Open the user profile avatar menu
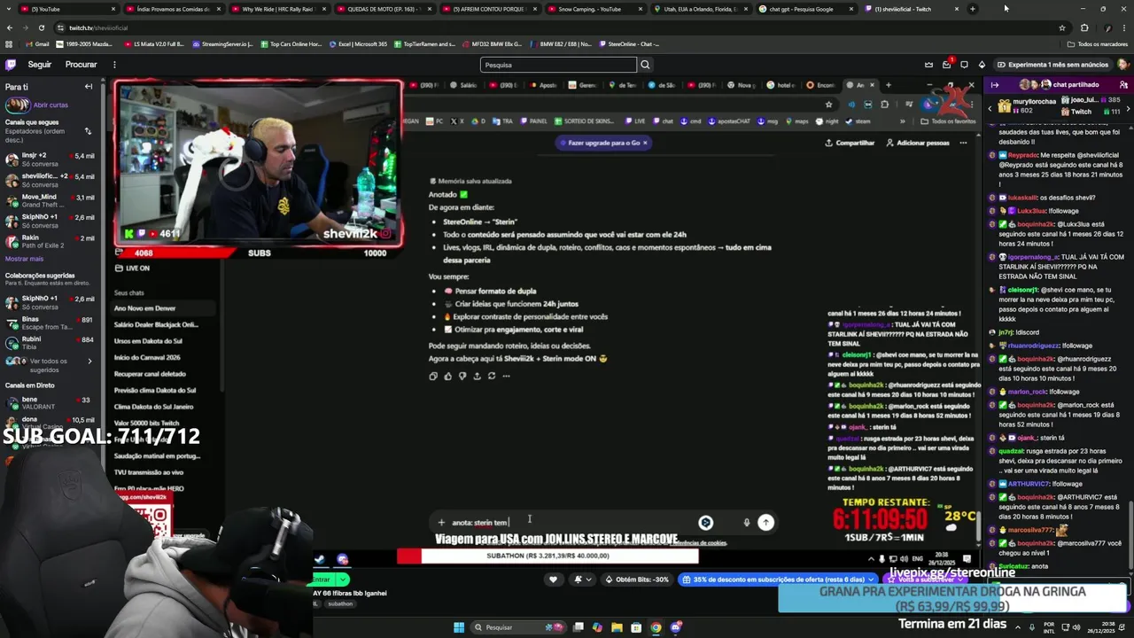Viewport: 1134px width, 638px height. coord(1123,65)
